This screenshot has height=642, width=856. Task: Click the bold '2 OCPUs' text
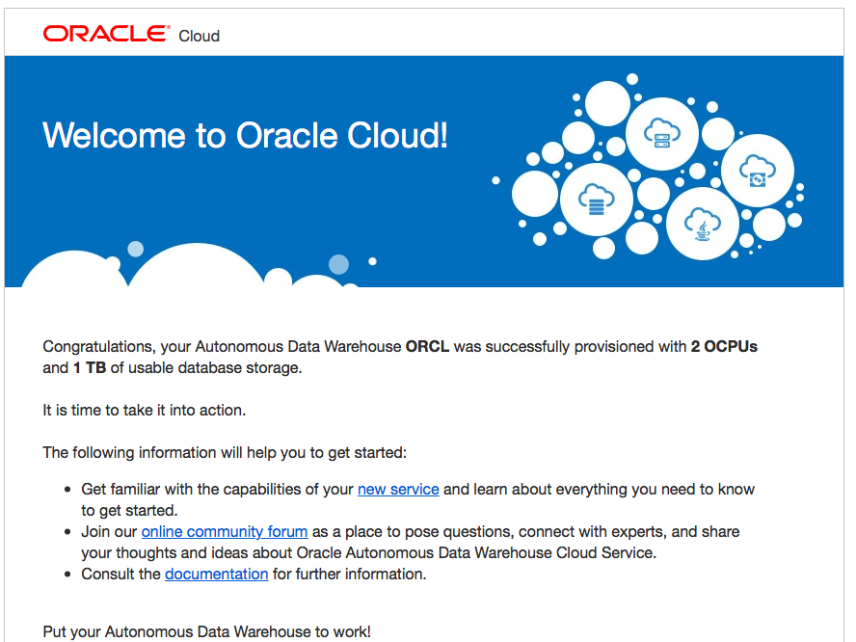(x=724, y=347)
